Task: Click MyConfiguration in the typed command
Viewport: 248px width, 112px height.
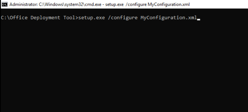Action: pos(163,18)
